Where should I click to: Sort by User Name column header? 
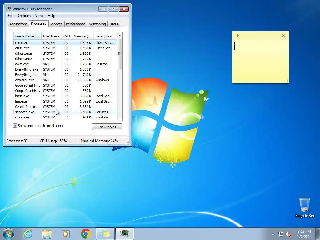pyautogui.click(x=51, y=36)
